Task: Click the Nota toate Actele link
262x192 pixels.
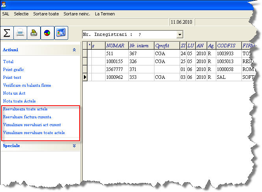Action: [x=22, y=101]
